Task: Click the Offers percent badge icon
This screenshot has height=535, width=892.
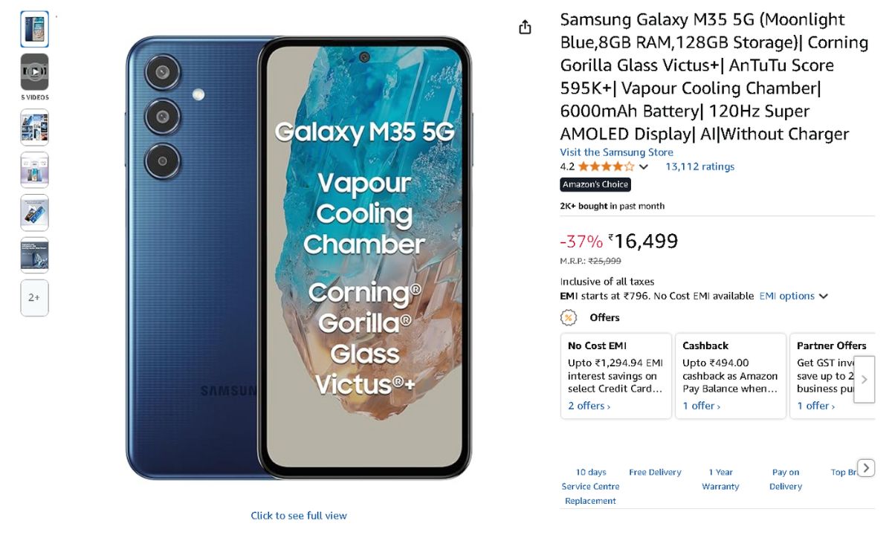Action: click(x=569, y=317)
